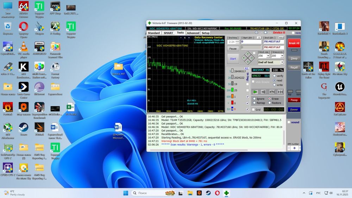Image resolution: width=352 pixels, height=198 pixels.
Task: Click the backward scan direction icon
Action: [x=263, y=92]
